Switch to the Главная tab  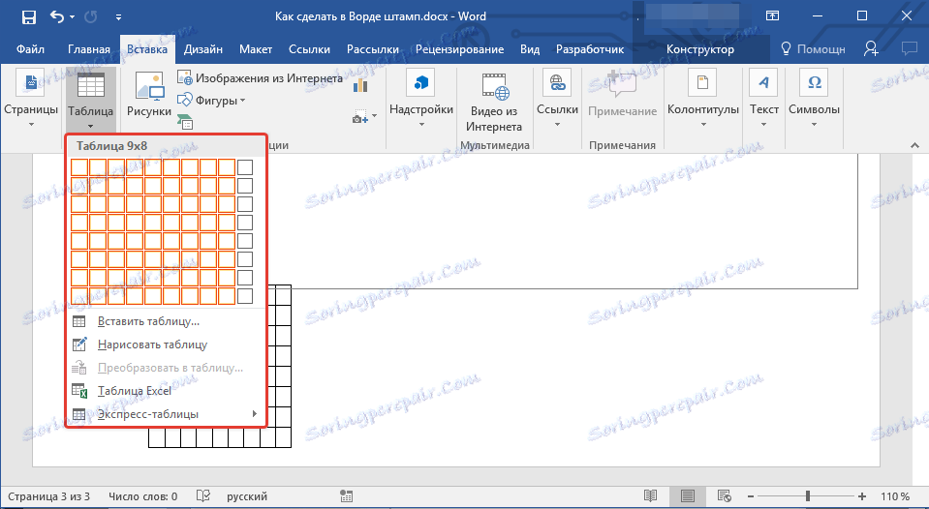pos(89,49)
